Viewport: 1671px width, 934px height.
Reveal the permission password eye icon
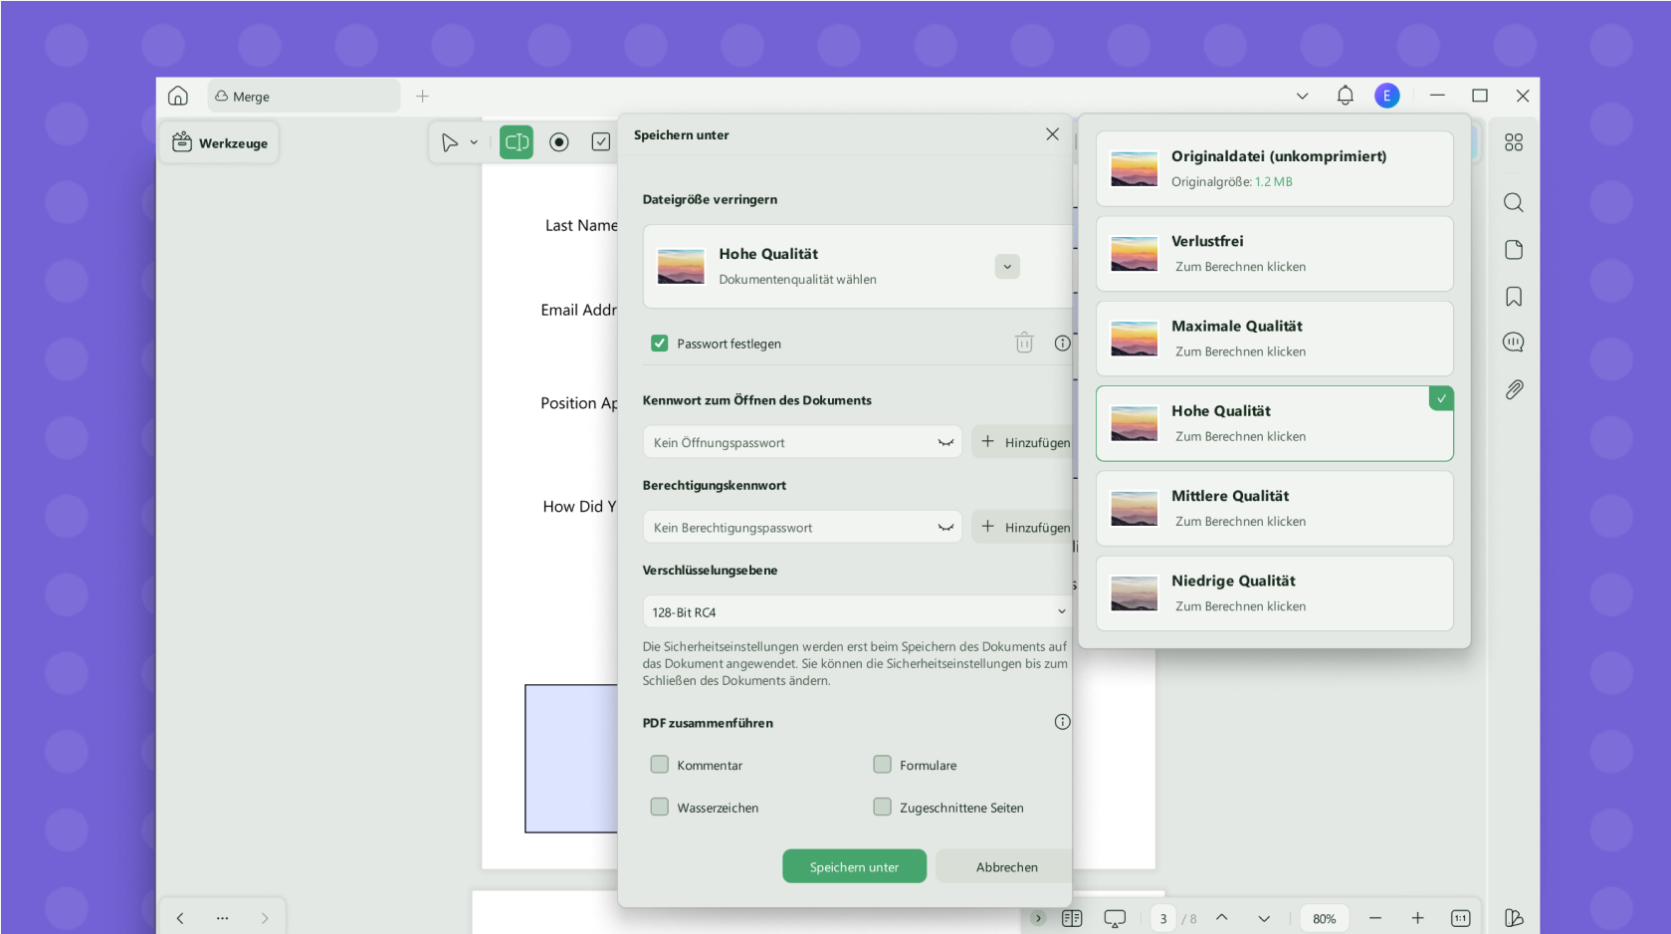click(x=945, y=528)
